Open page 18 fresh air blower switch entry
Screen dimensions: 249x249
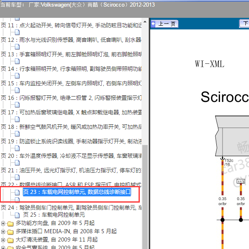pos(71,127)
